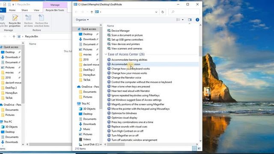This screenshot has width=274, height=154.
Task: Select Hear text read aloud with Narrator
Action: click(x=131, y=91)
